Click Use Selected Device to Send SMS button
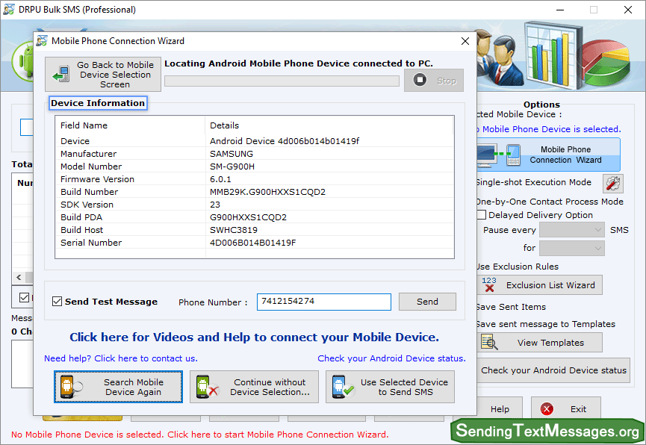Viewport: 646px width, 445px height. (x=390, y=387)
